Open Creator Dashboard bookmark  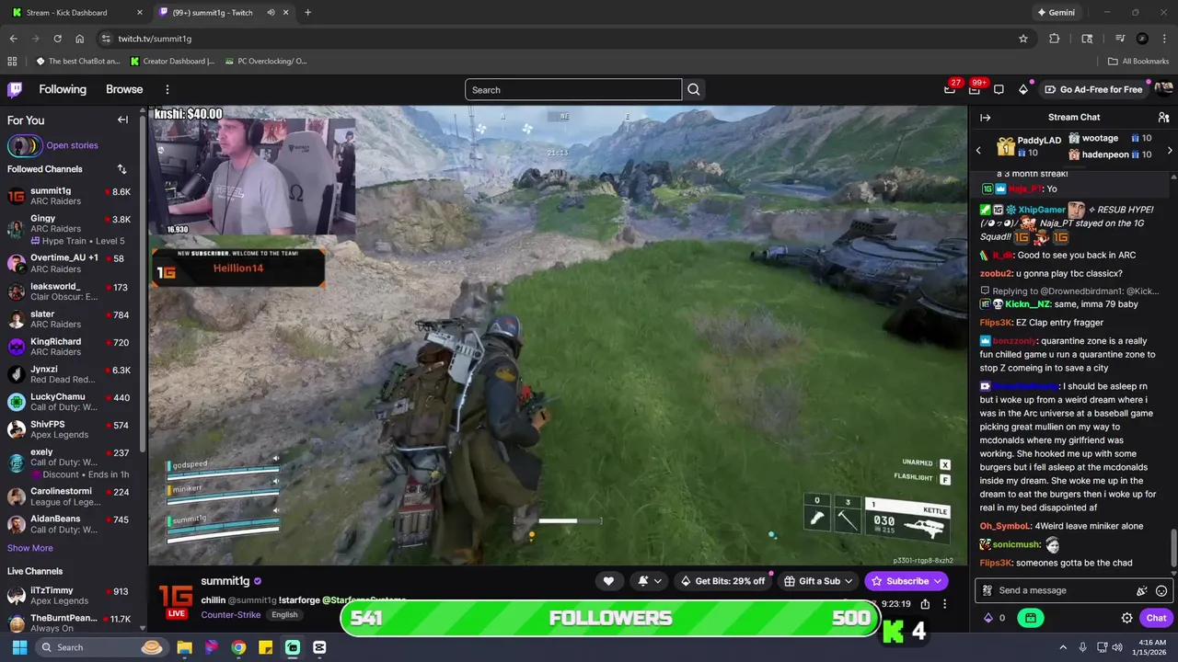(x=173, y=62)
